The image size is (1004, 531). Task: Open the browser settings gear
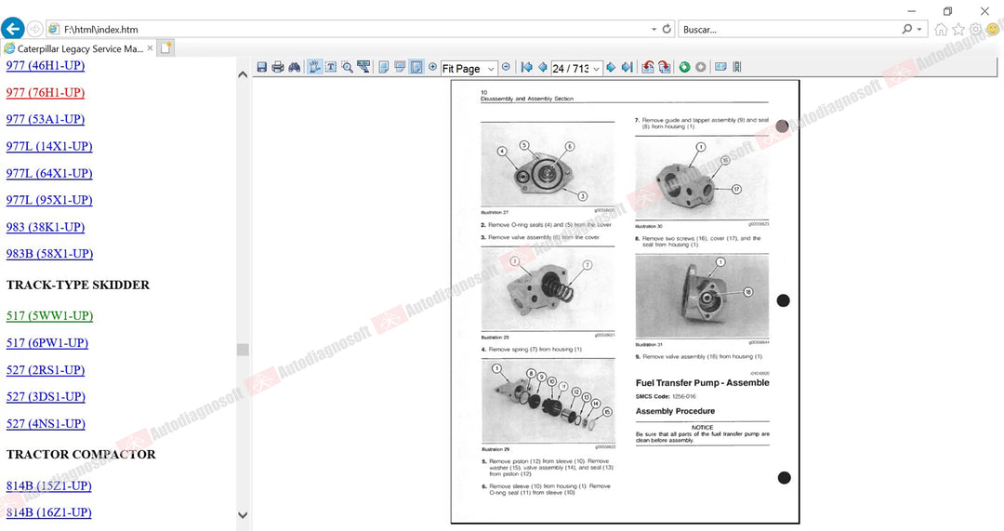[975, 29]
